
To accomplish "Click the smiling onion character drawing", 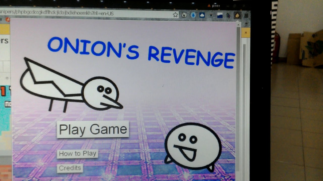I will (x=193, y=147).
